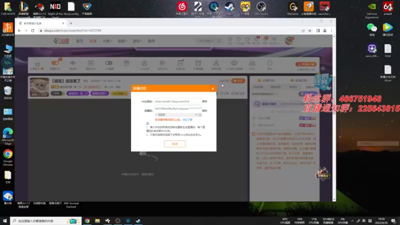This screenshot has width=400, height=225.
Task: Close the 直播信息 dialog with X
Action: (x=212, y=89)
